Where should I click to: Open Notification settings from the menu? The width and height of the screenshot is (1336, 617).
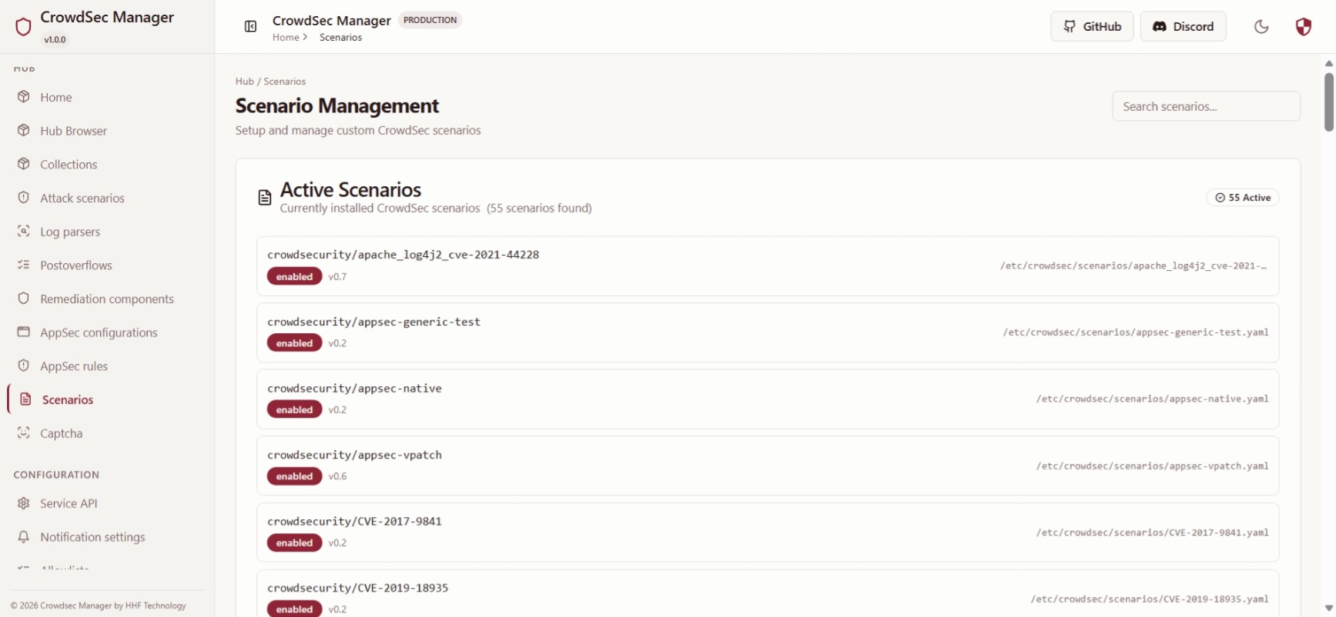(x=92, y=536)
